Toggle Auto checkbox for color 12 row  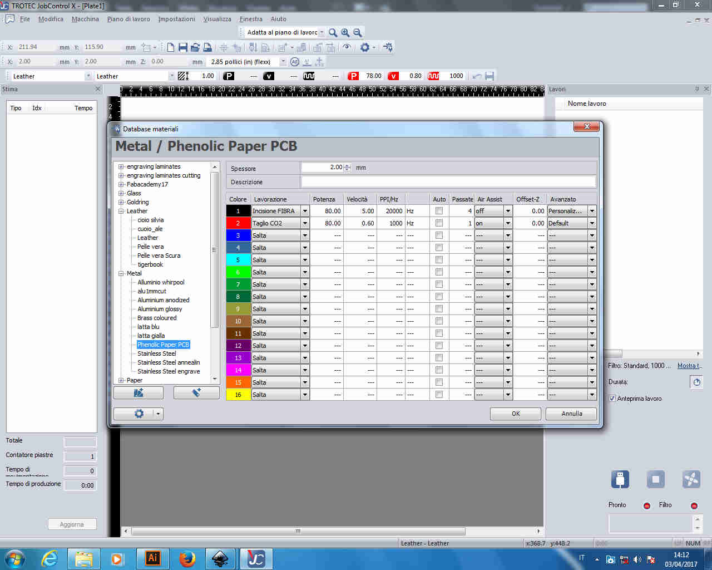(x=439, y=346)
